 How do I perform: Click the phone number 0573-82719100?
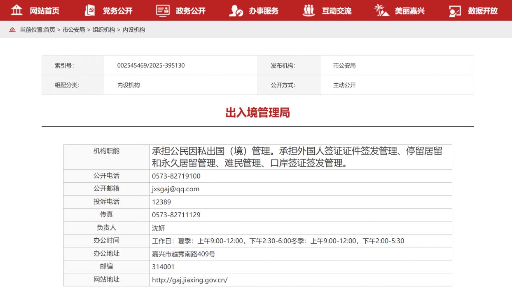[176, 176]
